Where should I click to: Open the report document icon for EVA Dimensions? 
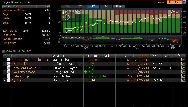(x=9, y=72)
